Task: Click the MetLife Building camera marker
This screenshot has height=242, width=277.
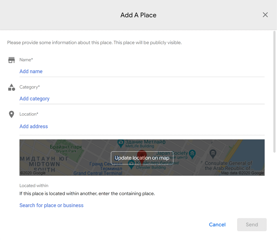Action: point(121,143)
